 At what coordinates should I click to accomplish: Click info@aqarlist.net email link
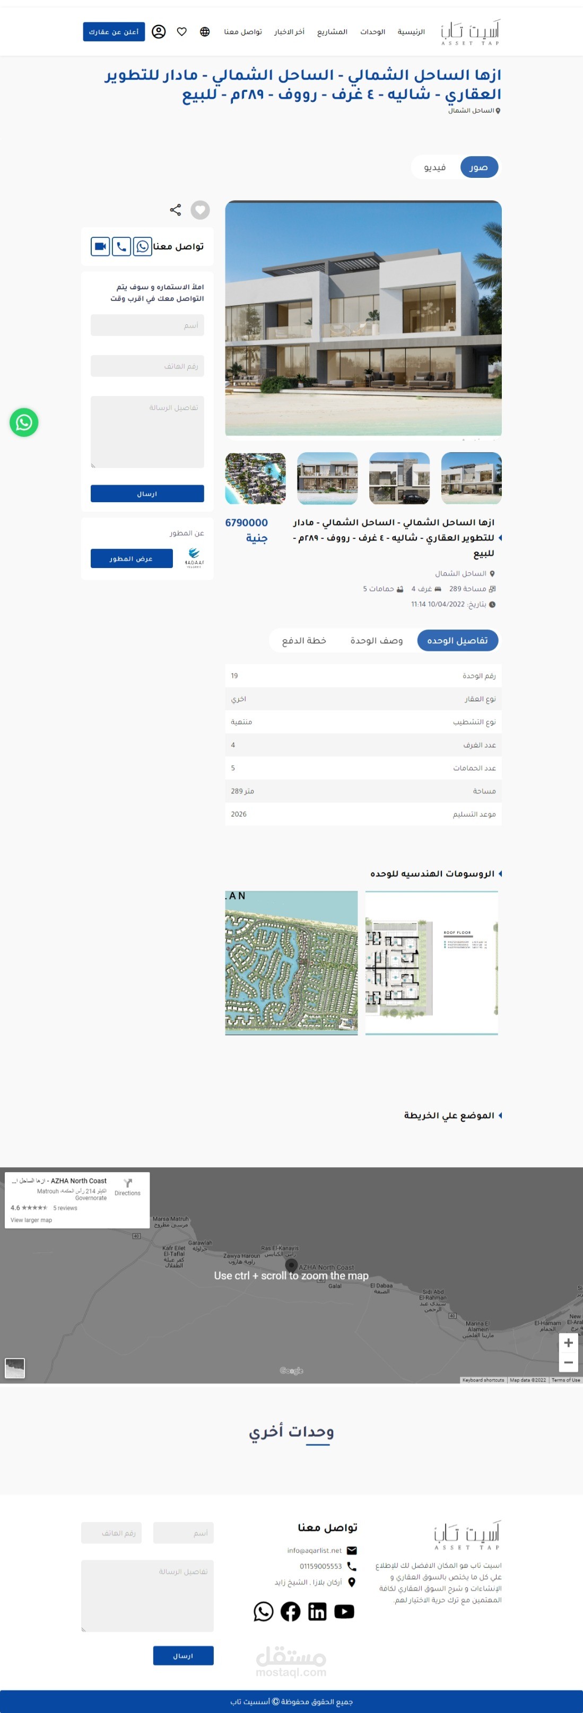pyautogui.click(x=315, y=1550)
